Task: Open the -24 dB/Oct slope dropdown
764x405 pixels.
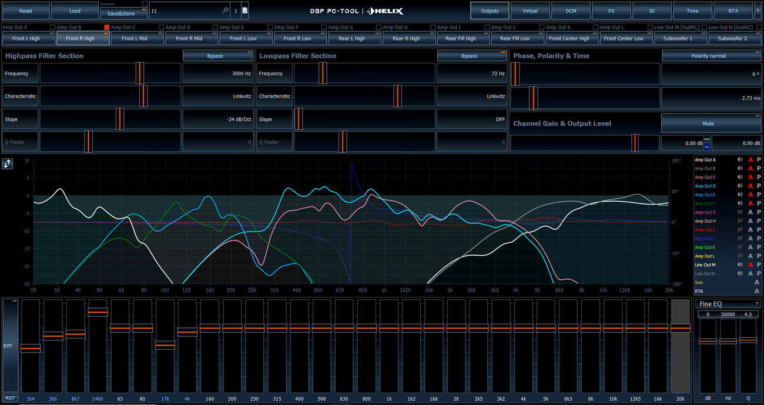Action: click(218, 119)
